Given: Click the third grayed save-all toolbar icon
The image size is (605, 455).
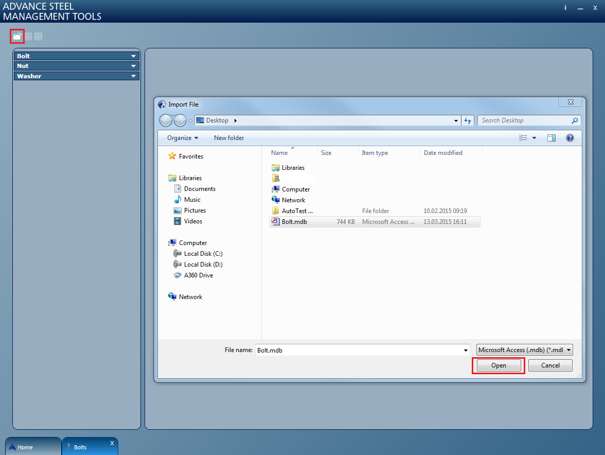Looking at the screenshot, I should coord(38,37).
